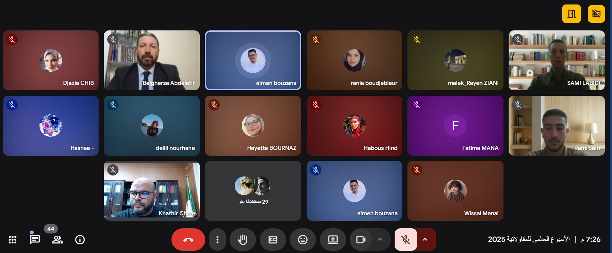Click the Arabic meeting title ending in 2025
The width and height of the screenshot is (612, 253).
tap(529, 239)
